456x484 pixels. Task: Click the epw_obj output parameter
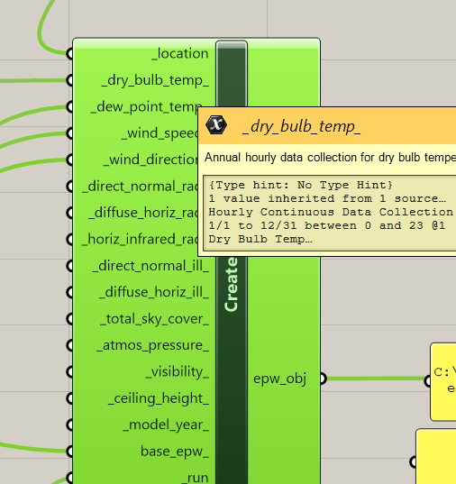click(x=279, y=379)
